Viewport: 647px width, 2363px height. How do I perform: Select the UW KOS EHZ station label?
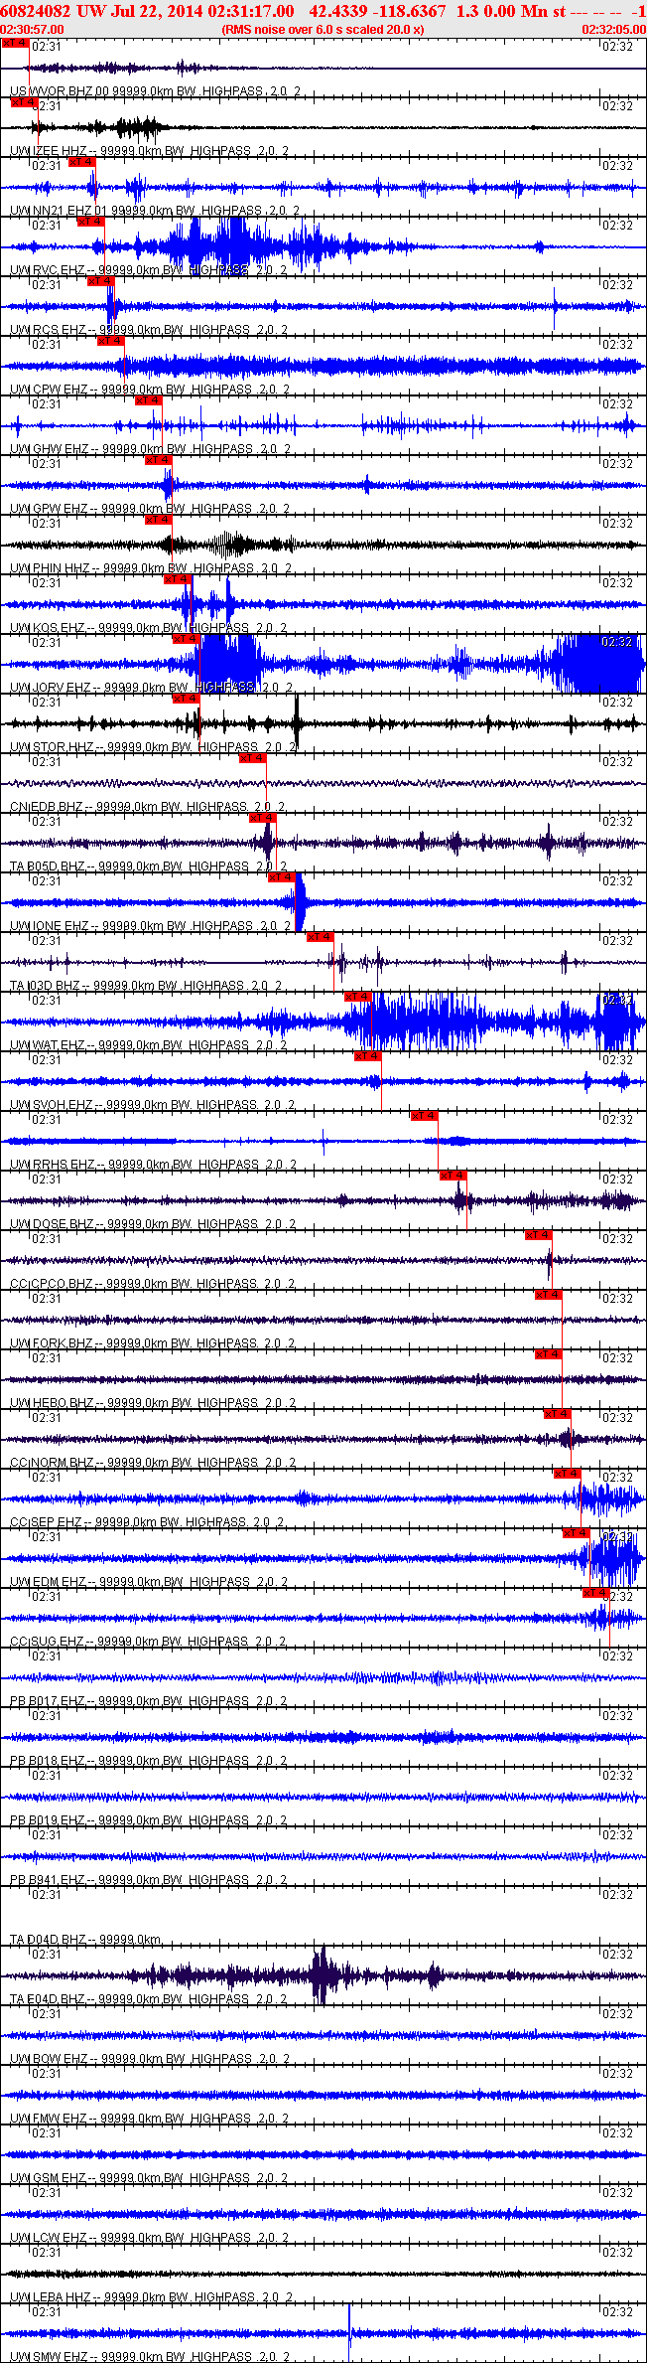pyautogui.click(x=149, y=628)
